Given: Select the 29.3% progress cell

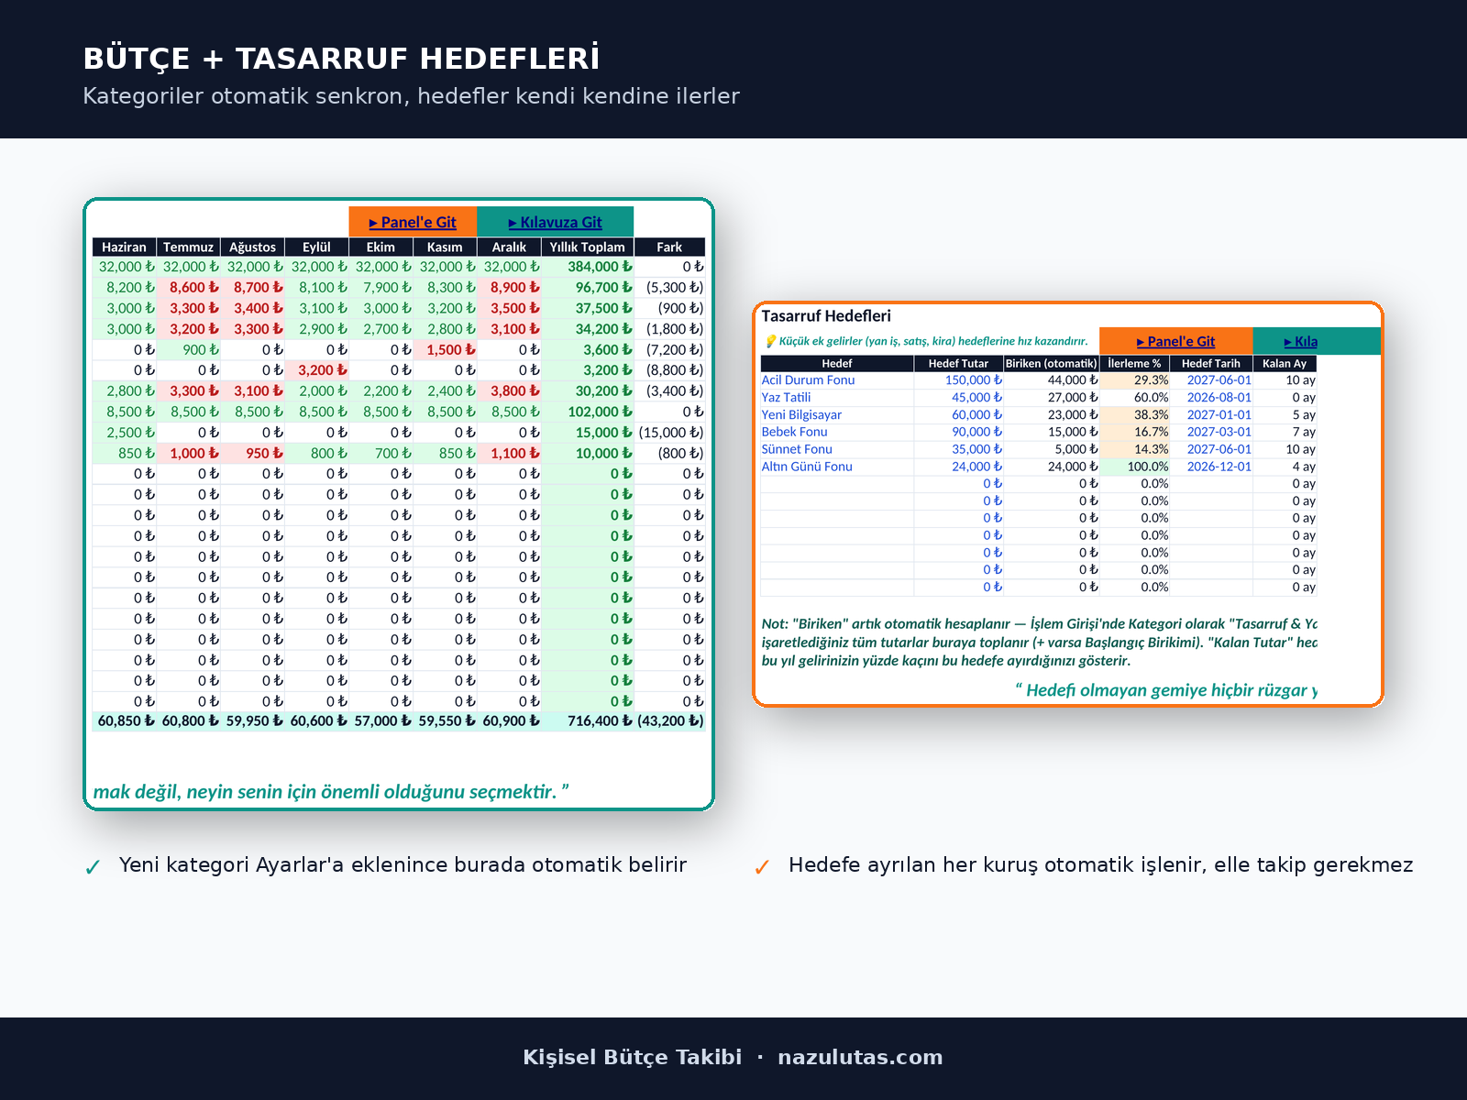Looking at the screenshot, I should pyautogui.click(x=1135, y=380).
